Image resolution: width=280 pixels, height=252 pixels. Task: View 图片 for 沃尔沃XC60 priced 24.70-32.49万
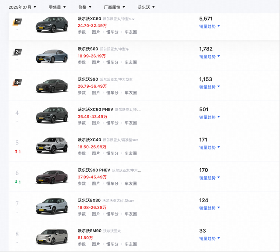(x=96, y=32)
